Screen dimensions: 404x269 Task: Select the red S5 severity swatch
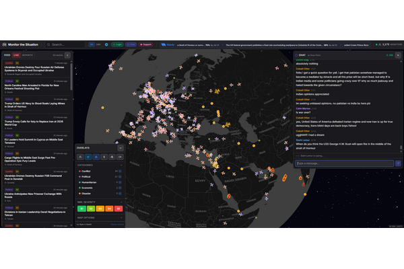pos(117,208)
